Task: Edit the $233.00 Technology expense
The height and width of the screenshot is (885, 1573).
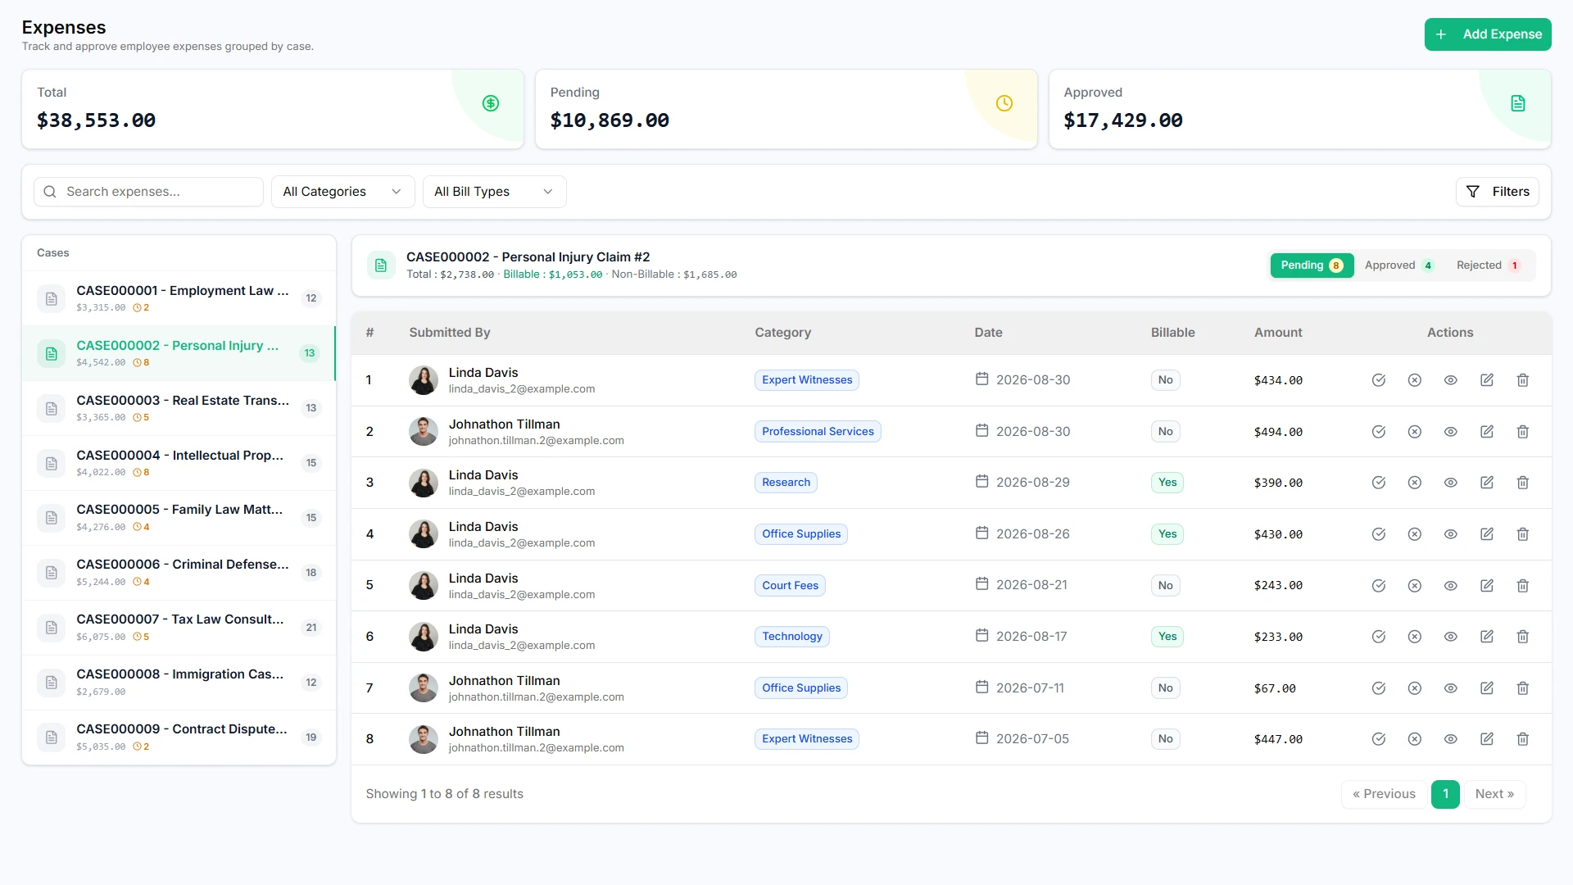Action: [x=1487, y=637]
